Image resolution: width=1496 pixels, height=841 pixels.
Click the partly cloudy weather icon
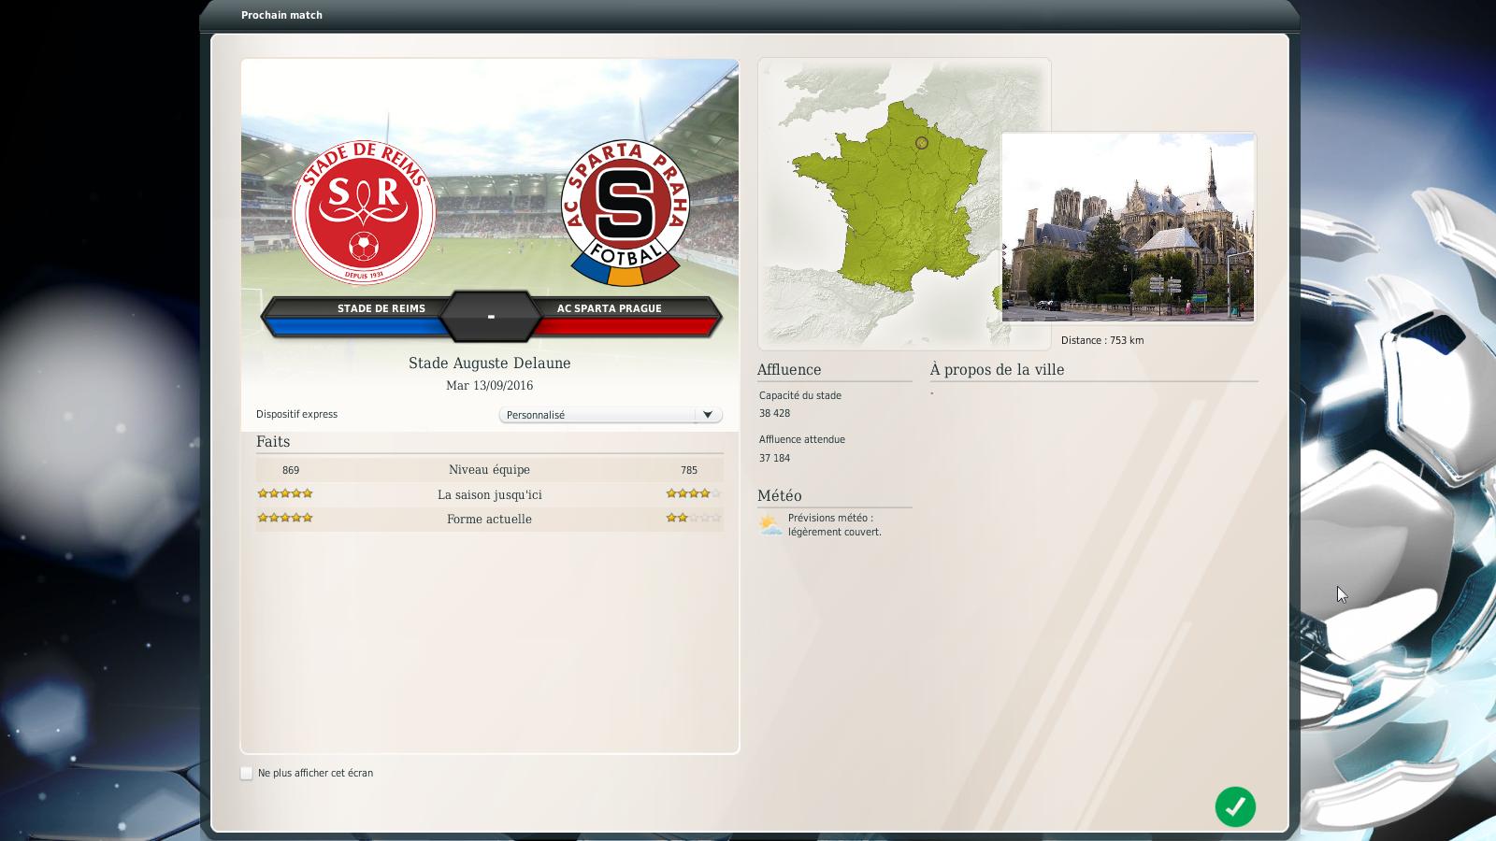point(770,524)
